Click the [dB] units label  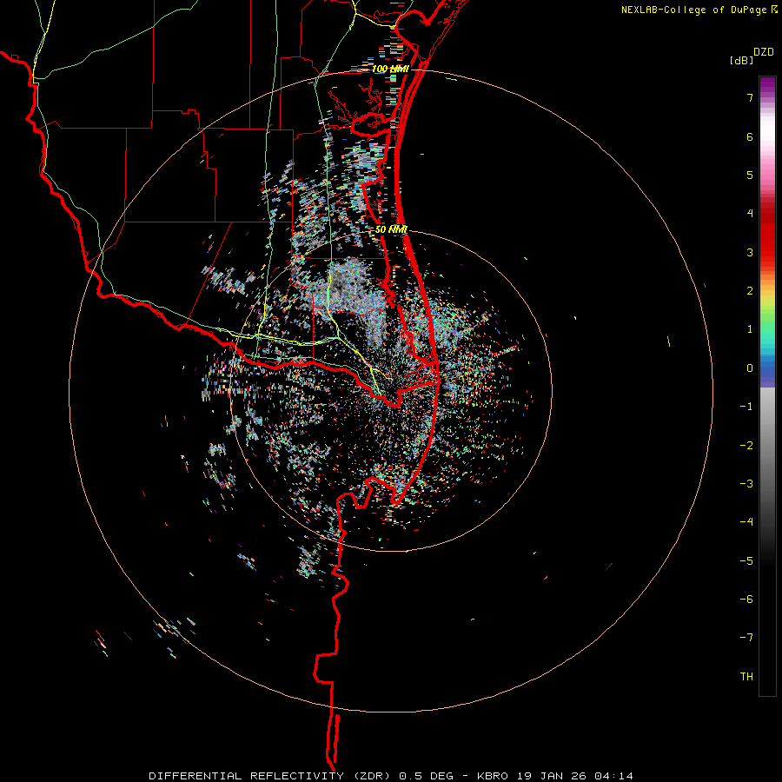pos(741,61)
